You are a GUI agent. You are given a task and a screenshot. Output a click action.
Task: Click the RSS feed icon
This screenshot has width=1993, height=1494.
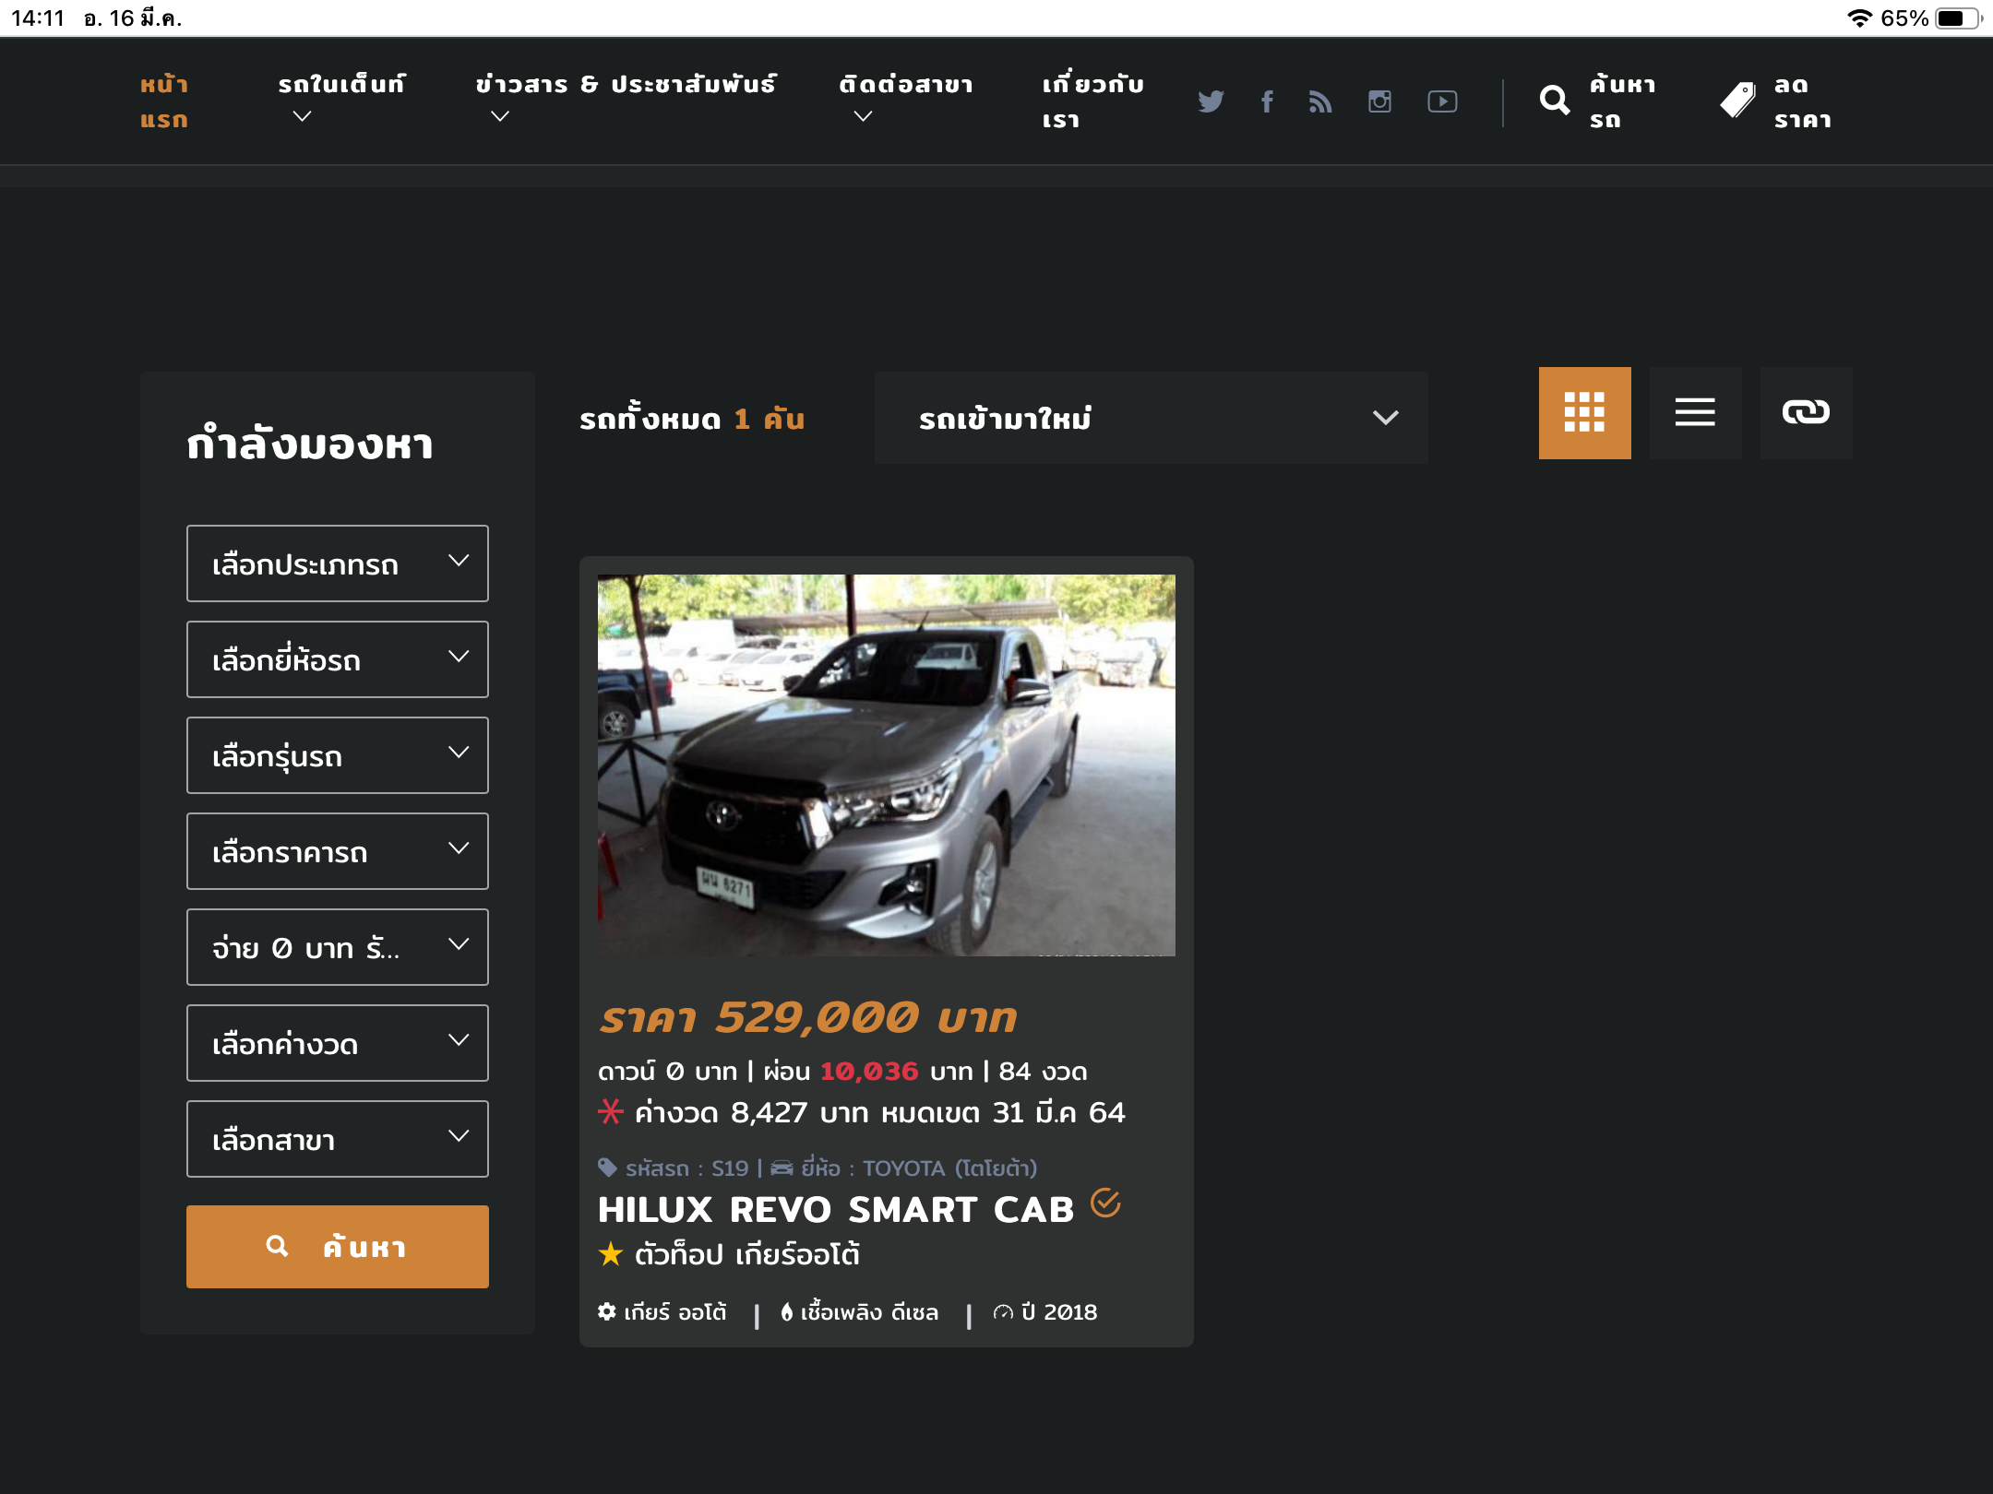point(1320,101)
